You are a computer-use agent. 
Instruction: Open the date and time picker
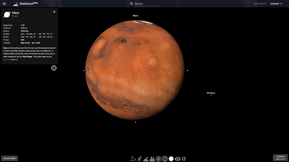point(280,157)
